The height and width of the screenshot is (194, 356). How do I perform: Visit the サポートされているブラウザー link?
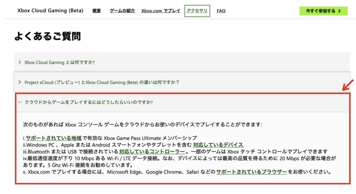click(251, 172)
